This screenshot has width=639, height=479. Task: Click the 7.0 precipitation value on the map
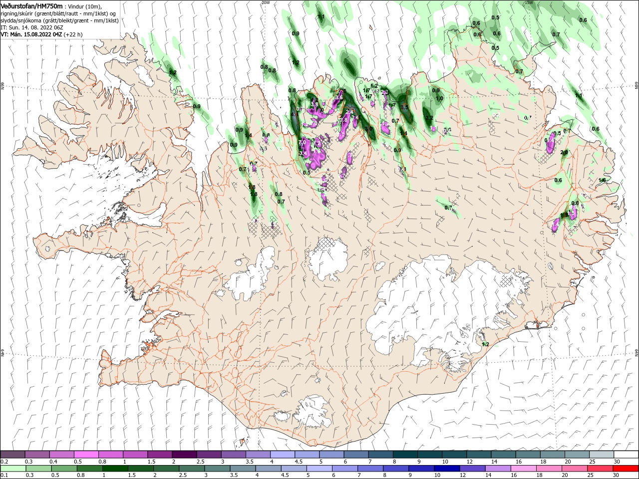click(x=302, y=142)
